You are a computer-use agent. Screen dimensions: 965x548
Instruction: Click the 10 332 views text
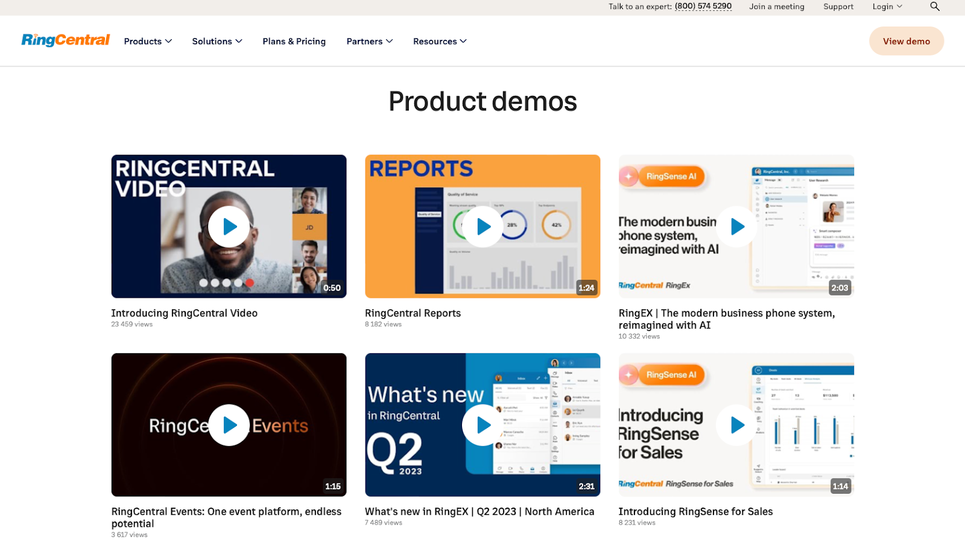tap(639, 336)
